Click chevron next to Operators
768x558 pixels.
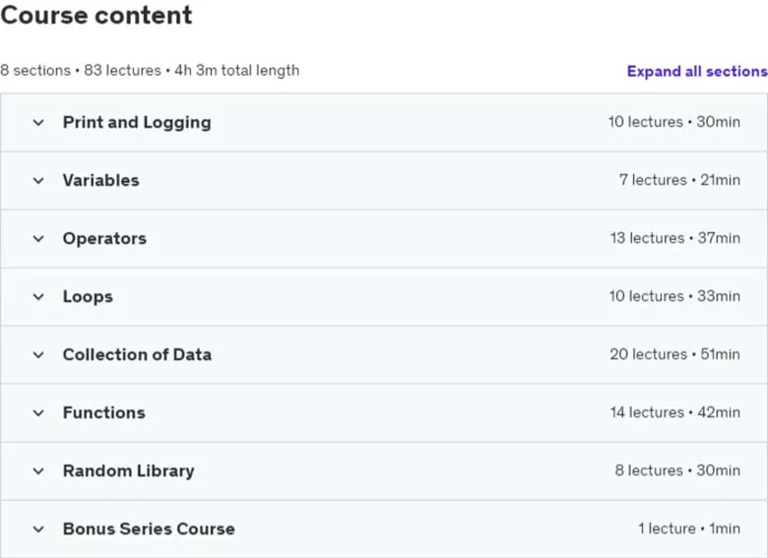tap(38, 239)
